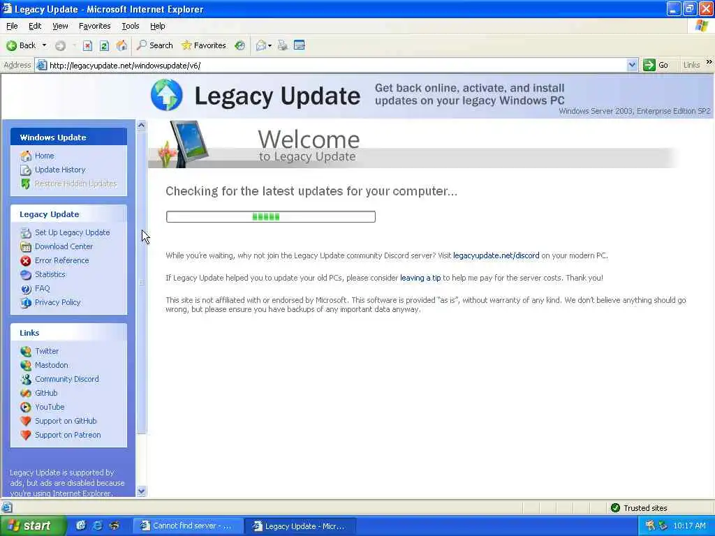The image size is (715, 536).
Task: Open the Edit menu
Action: point(35,26)
